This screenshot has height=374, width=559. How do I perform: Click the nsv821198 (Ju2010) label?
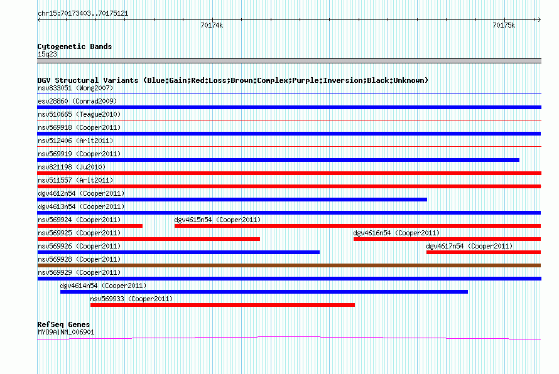click(72, 167)
